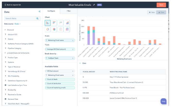Click the search magnifier icon
This screenshot has width=172, height=109.
(37, 18)
